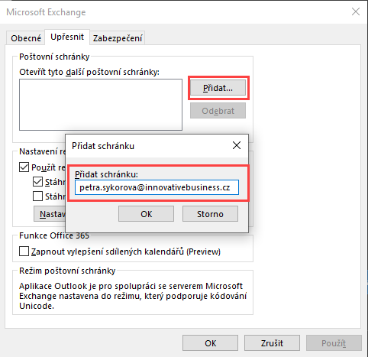
Task: Click the Přidat schránku dialog title bar
Action: (147, 146)
